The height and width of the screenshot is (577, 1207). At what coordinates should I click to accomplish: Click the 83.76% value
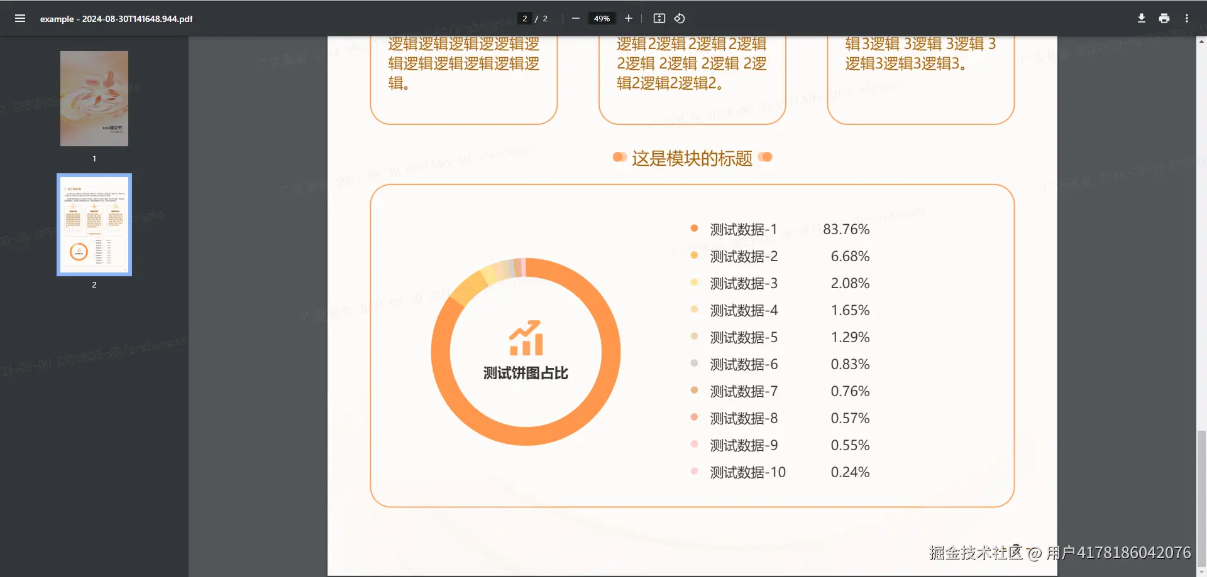pyautogui.click(x=846, y=229)
